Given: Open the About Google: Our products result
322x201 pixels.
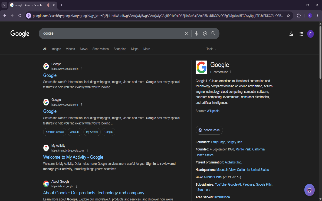Looking at the screenshot, I should (96, 193).
